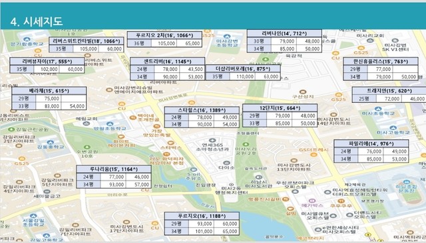Click the 수변공원 10호 park marker icon
The width and height of the screenshot is (426, 243).
point(87,147)
